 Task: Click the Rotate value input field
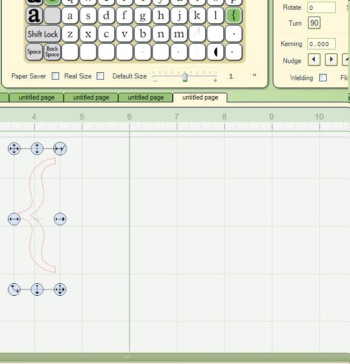point(322,7)
